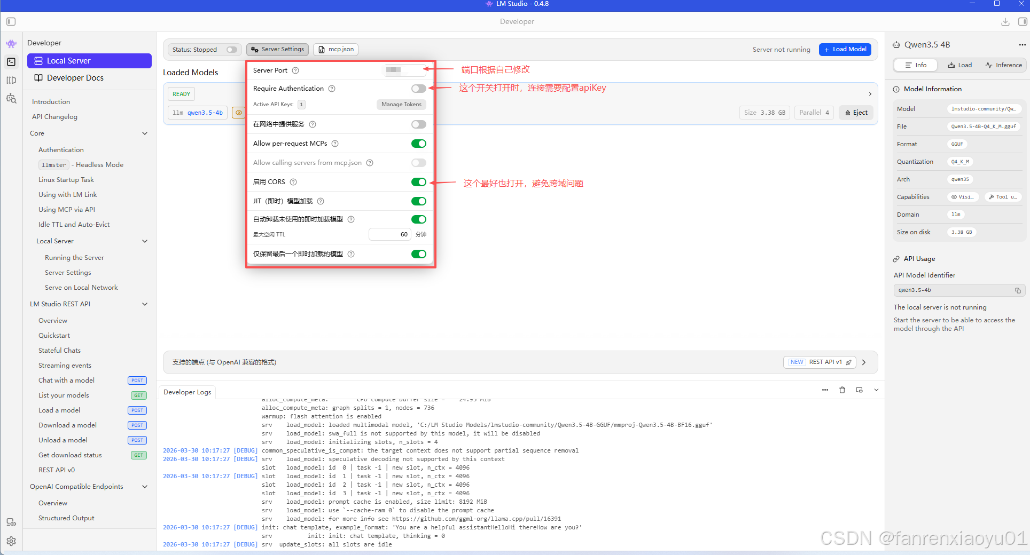Screen dimensions: 1030x555
Task: Click Manage Tokens button
Action: pos(401,105)
